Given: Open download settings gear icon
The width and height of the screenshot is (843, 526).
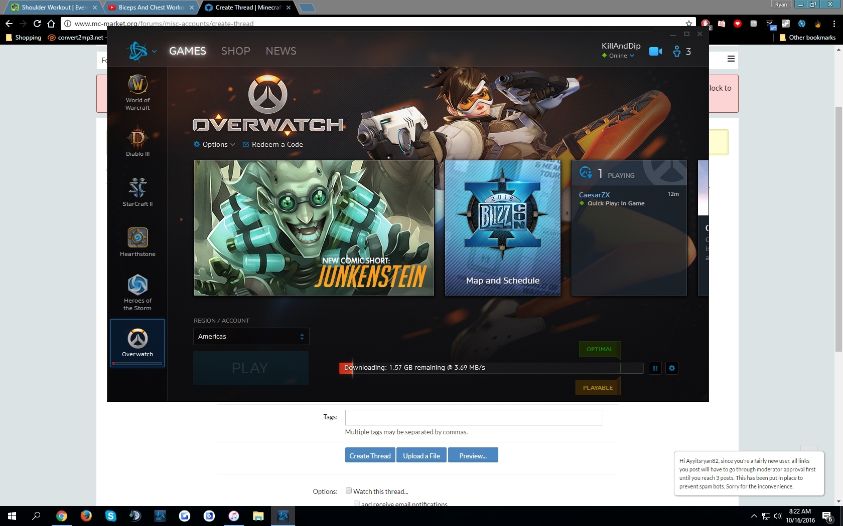Looking at the screenshot, I should tap(672, 368).
